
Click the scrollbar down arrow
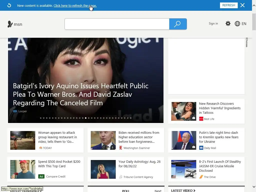point(254,186)
